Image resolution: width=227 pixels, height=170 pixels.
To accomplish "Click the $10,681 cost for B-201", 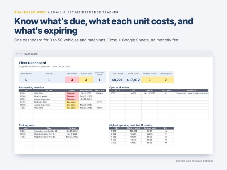I will (133, 131).
